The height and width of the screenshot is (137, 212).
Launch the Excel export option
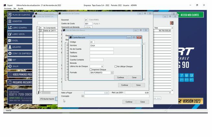(19, 40)
